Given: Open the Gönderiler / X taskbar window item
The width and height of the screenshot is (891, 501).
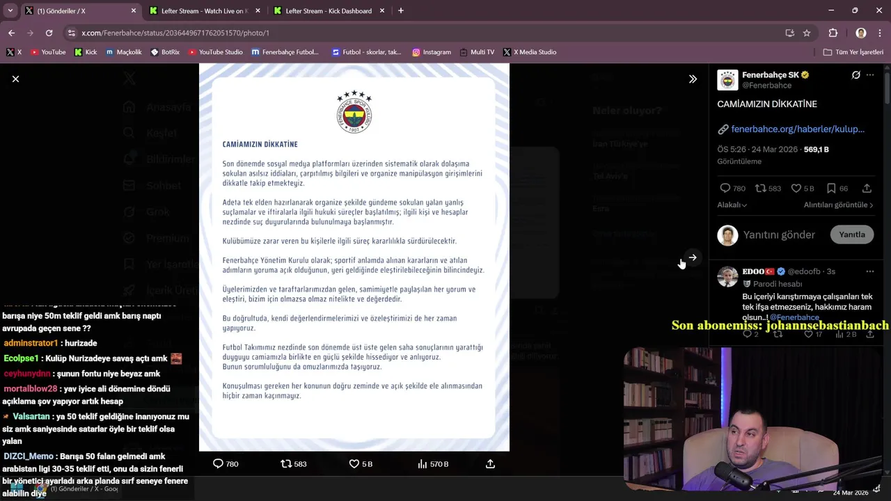Looking at the screenshot, I should tap(77, 489).
